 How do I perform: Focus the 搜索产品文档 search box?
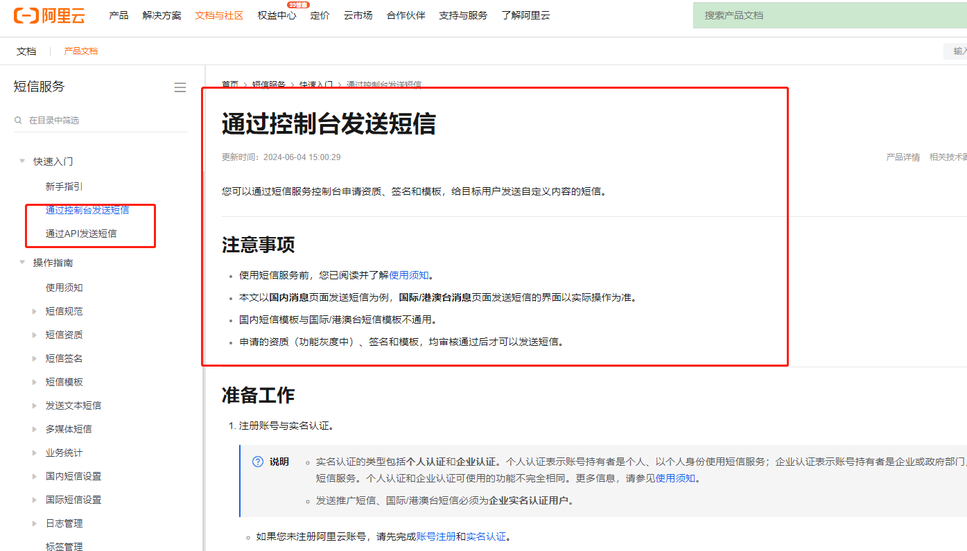(830, 15)
